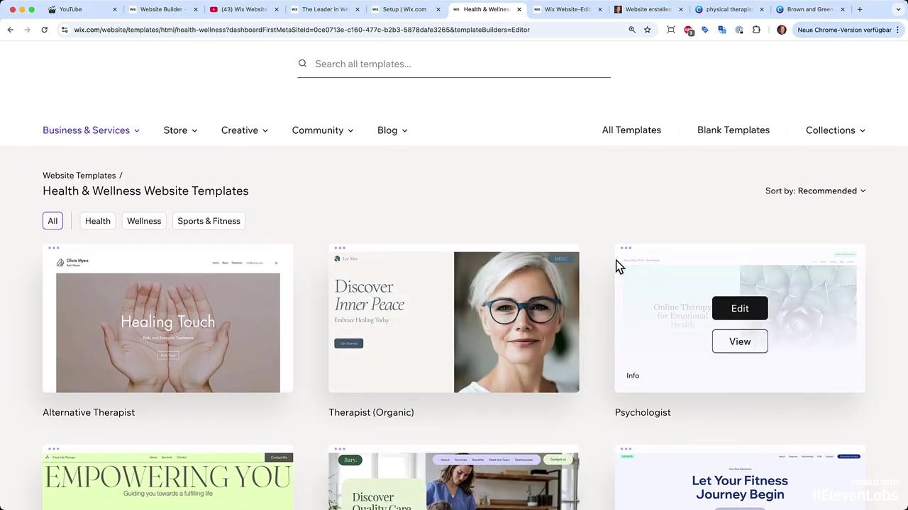Close the YouTube tab

pos(114,9)
